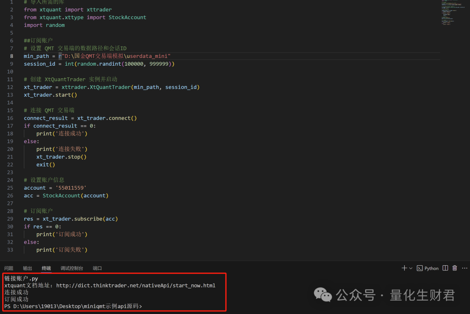Click the 连接成功 message in terminal output
The width and height of the screenshot is (470, 314).
click(x=16, y=292)
